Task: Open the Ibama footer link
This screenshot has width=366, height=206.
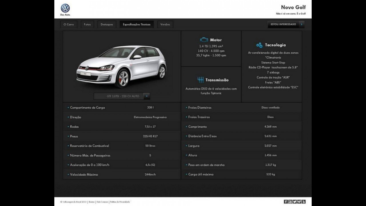Action: pos(91,202)
